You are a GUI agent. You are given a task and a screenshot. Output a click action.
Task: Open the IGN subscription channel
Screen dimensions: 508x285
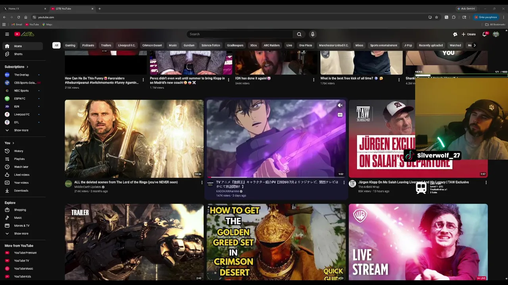tap(22, 106)
